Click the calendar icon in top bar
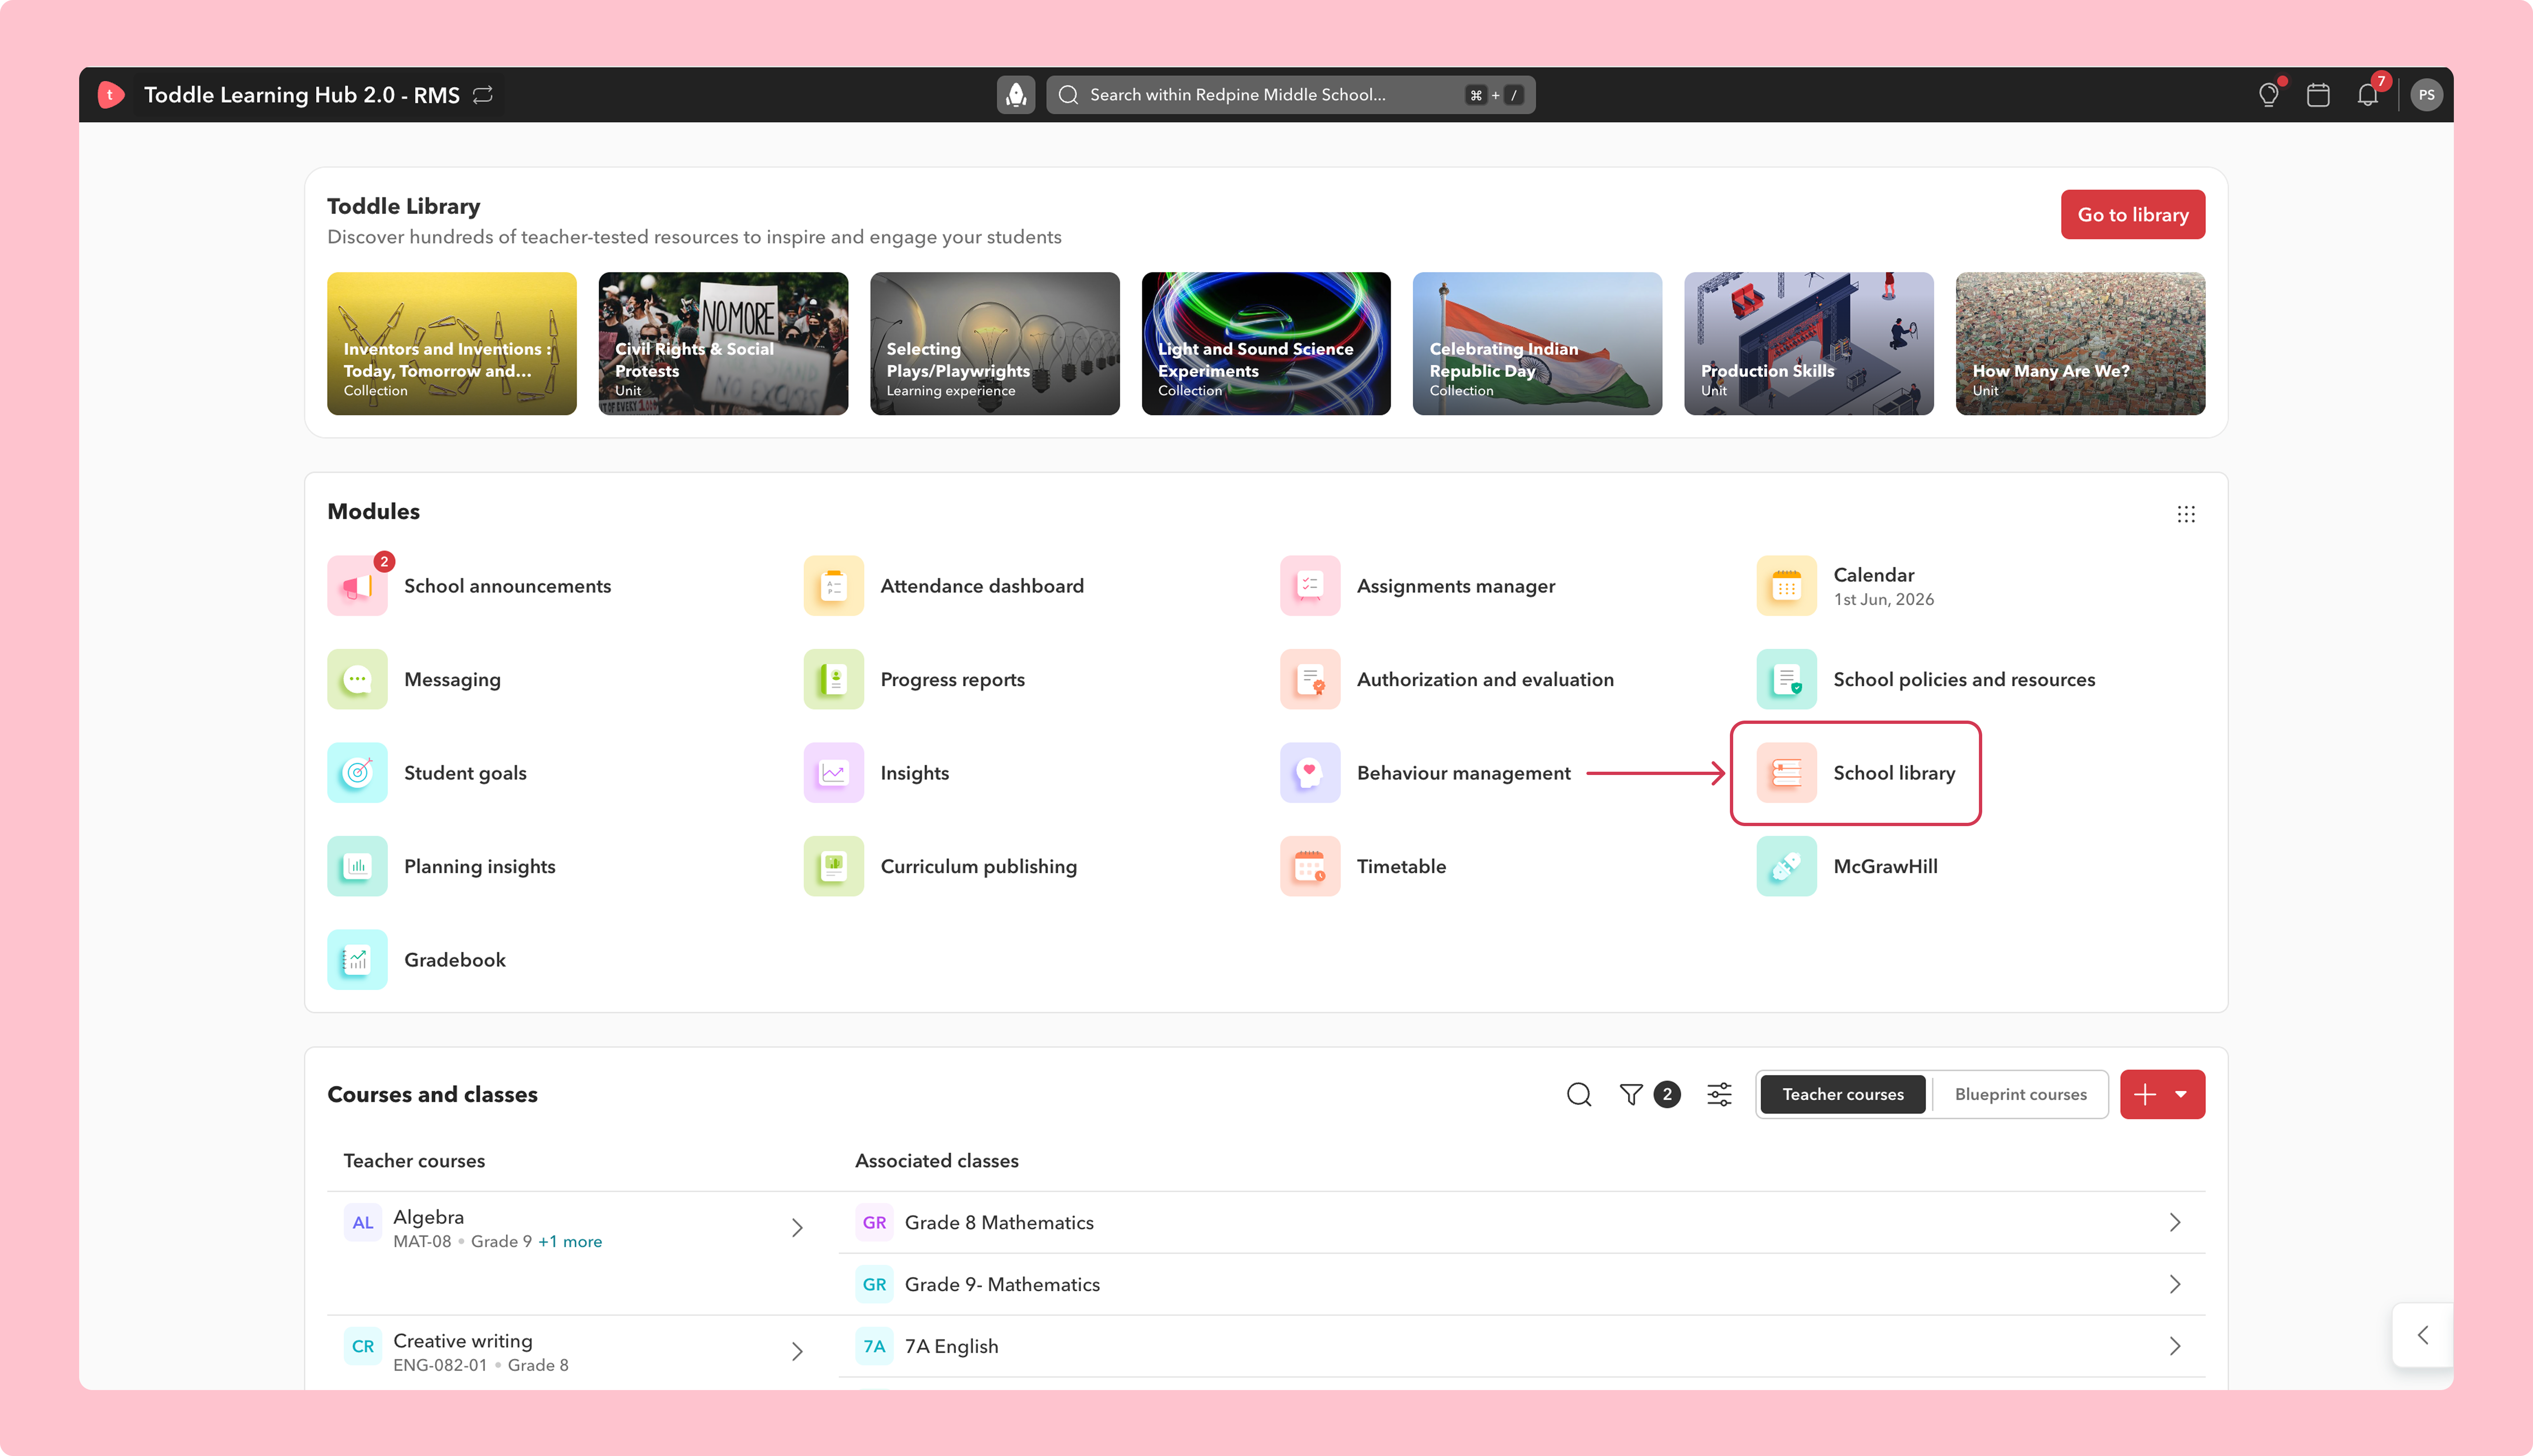 2318,95
